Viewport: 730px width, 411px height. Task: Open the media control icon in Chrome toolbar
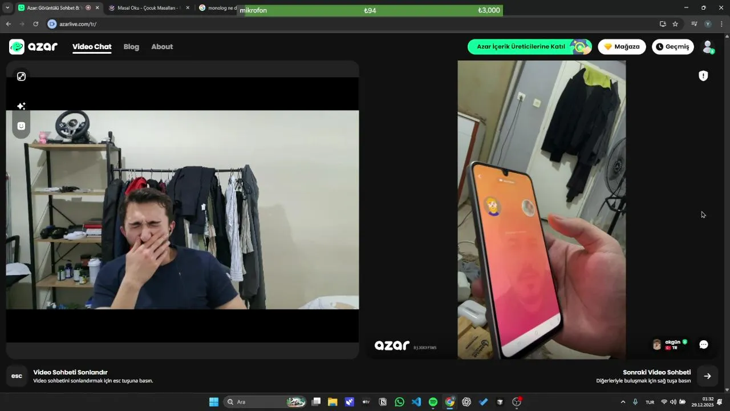coord(694,24)
